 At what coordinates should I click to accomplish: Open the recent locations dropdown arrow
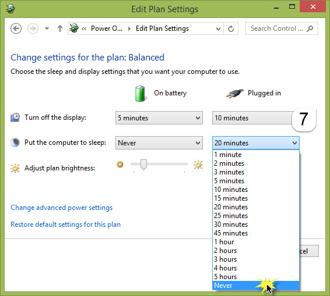[47, 28]
